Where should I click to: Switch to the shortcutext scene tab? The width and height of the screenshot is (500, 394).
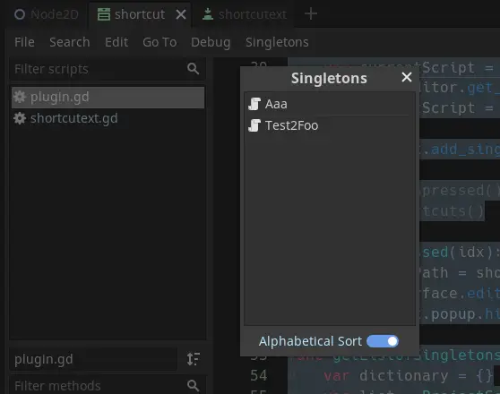pyautogui.click(x=245, y=14)
